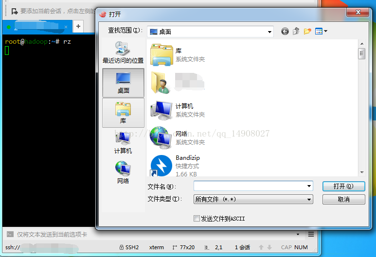Click the 'root@hadoop' prompt line in terminal
Screen dimensions: 376x257
click(x=38, y=42)
